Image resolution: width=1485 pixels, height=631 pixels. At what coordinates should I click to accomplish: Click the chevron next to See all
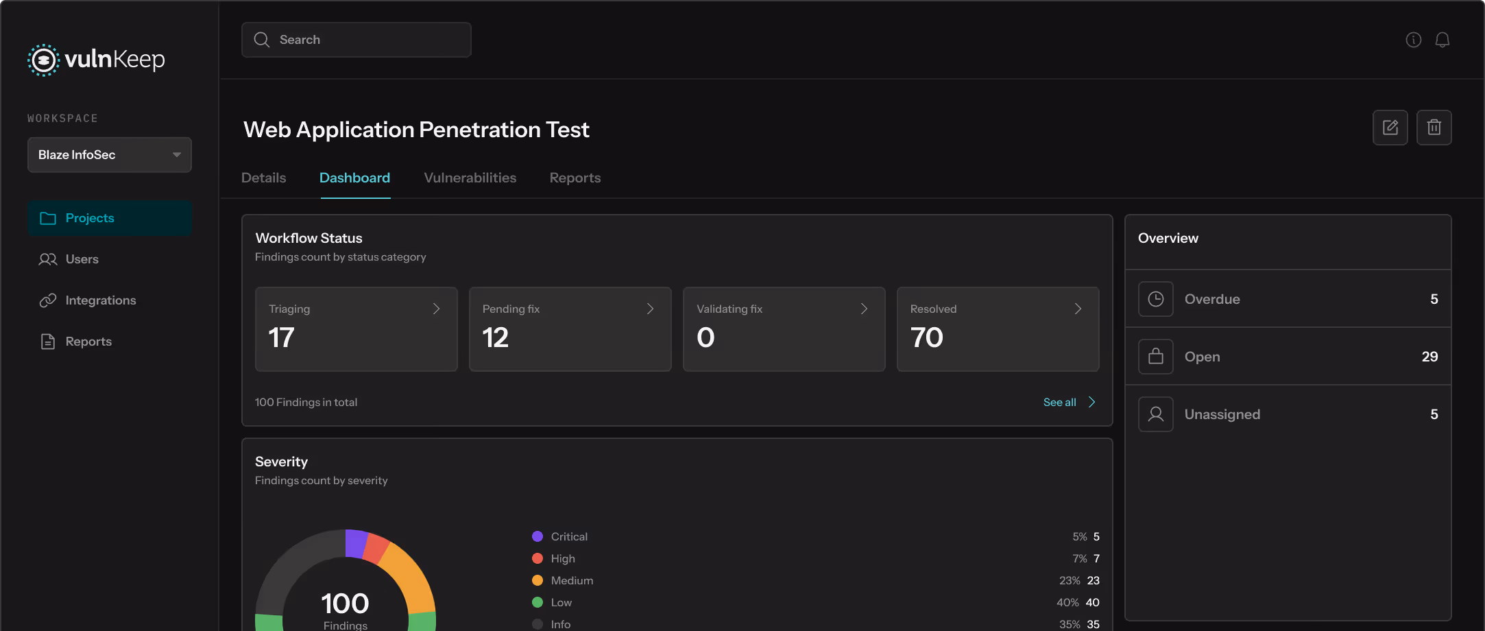pos(1092,403)
